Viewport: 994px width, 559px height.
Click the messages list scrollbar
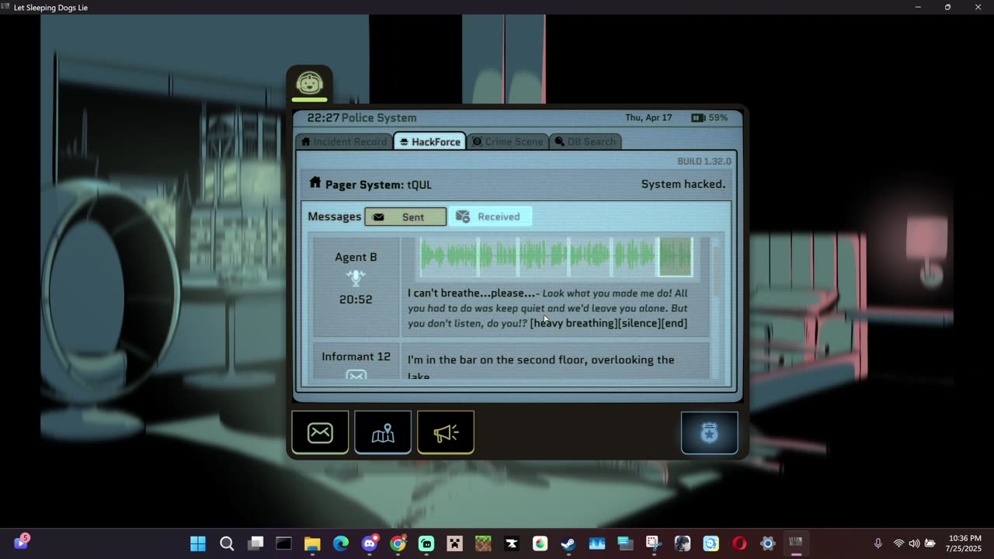[717, 272]
